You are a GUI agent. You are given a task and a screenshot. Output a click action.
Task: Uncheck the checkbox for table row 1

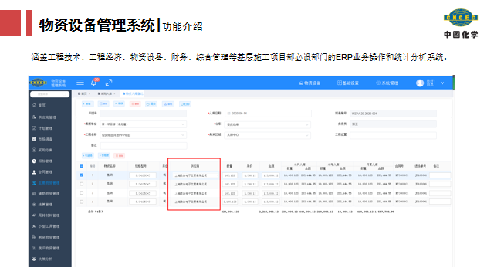point(82,175)
